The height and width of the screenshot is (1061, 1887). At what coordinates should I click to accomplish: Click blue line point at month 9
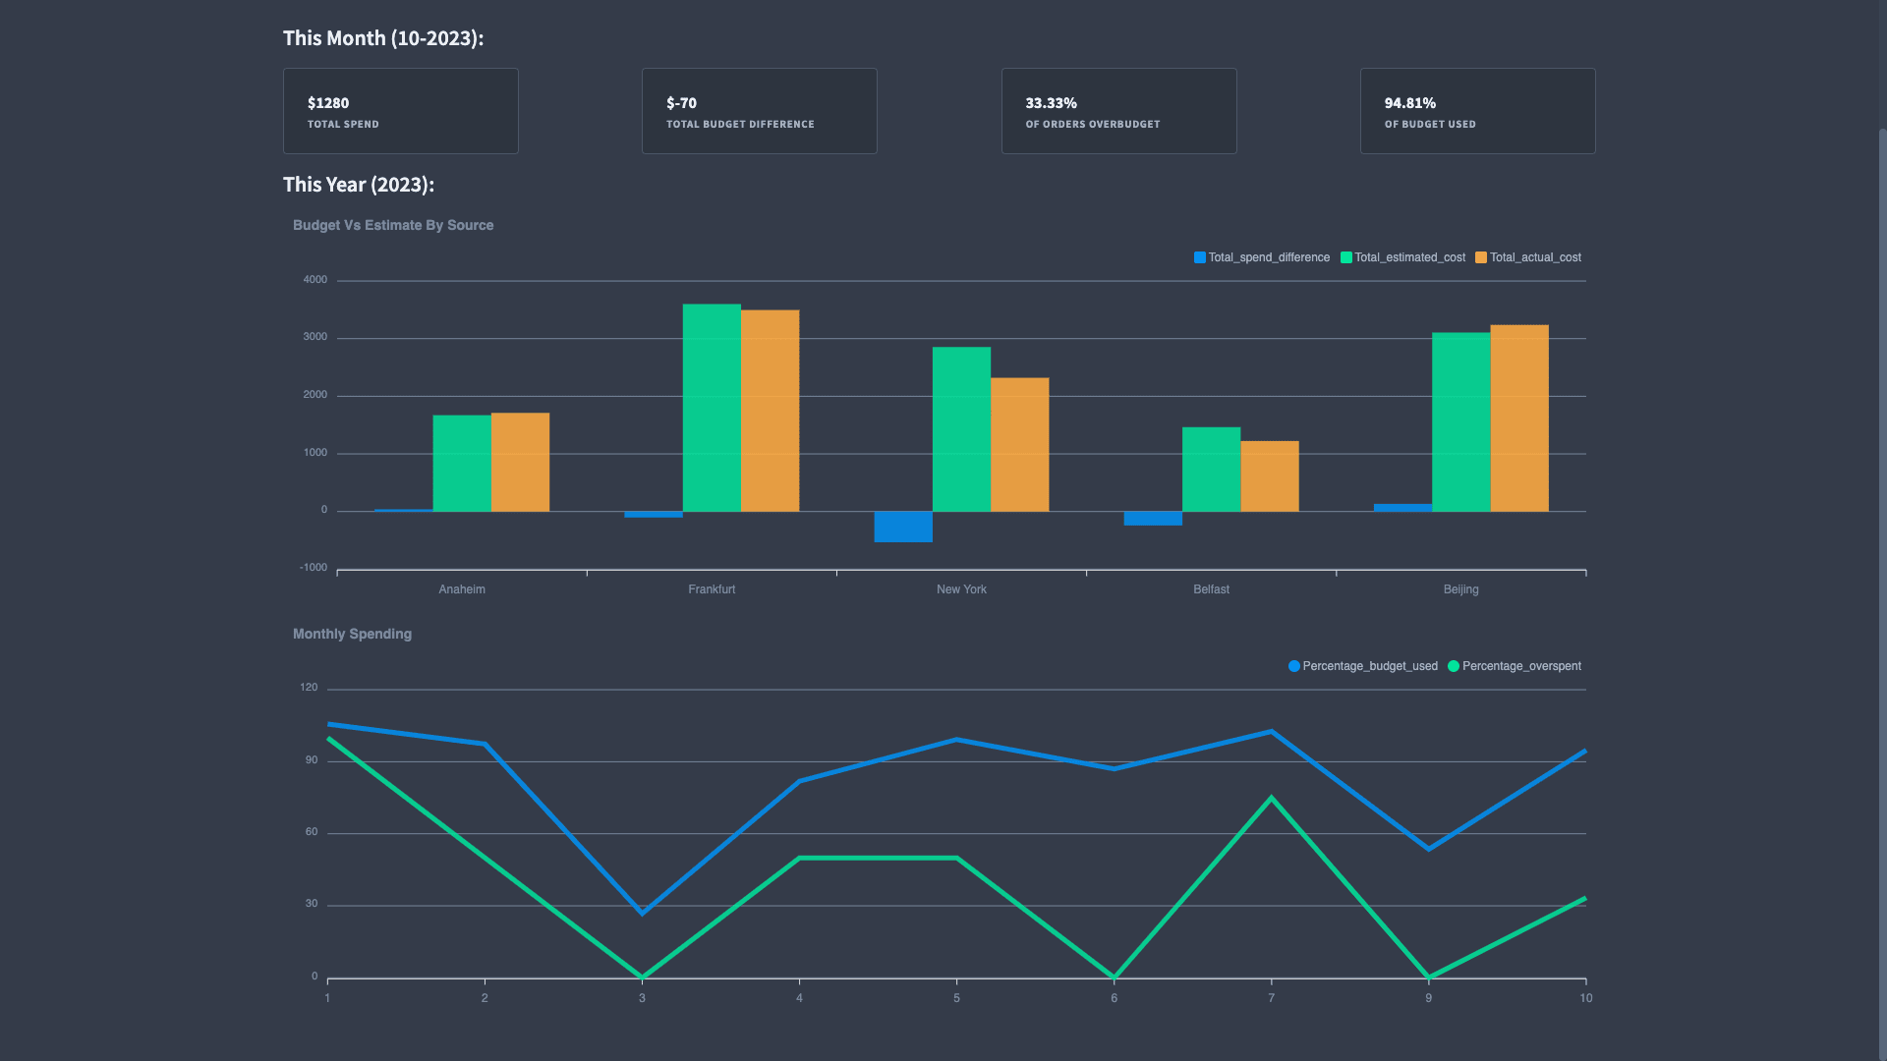click(1428, 848)
